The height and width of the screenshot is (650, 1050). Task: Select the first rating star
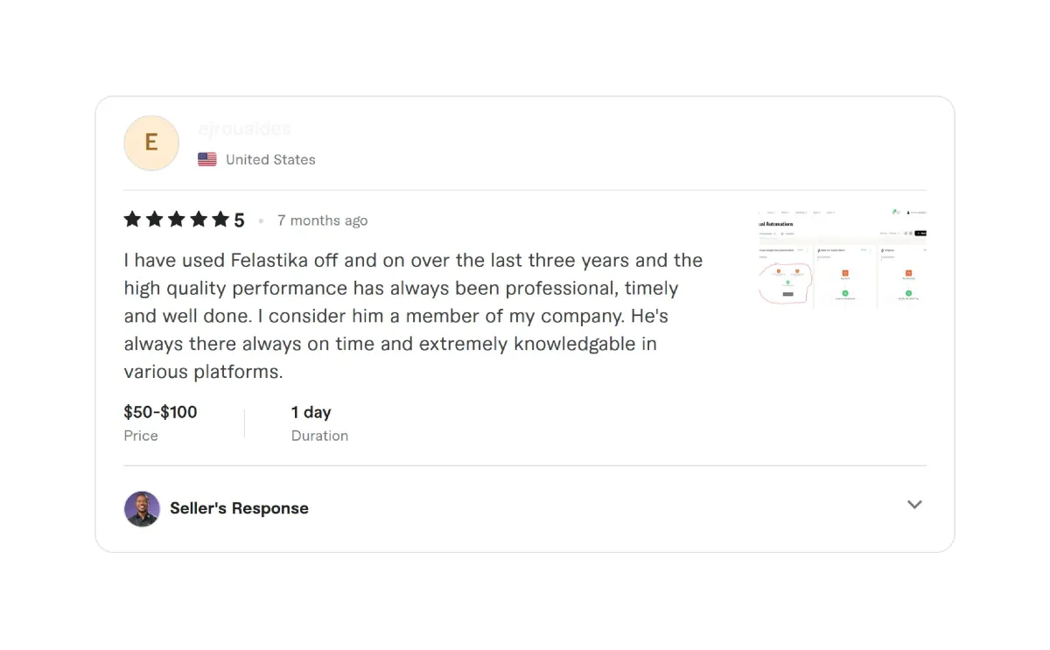coord(132,219)
